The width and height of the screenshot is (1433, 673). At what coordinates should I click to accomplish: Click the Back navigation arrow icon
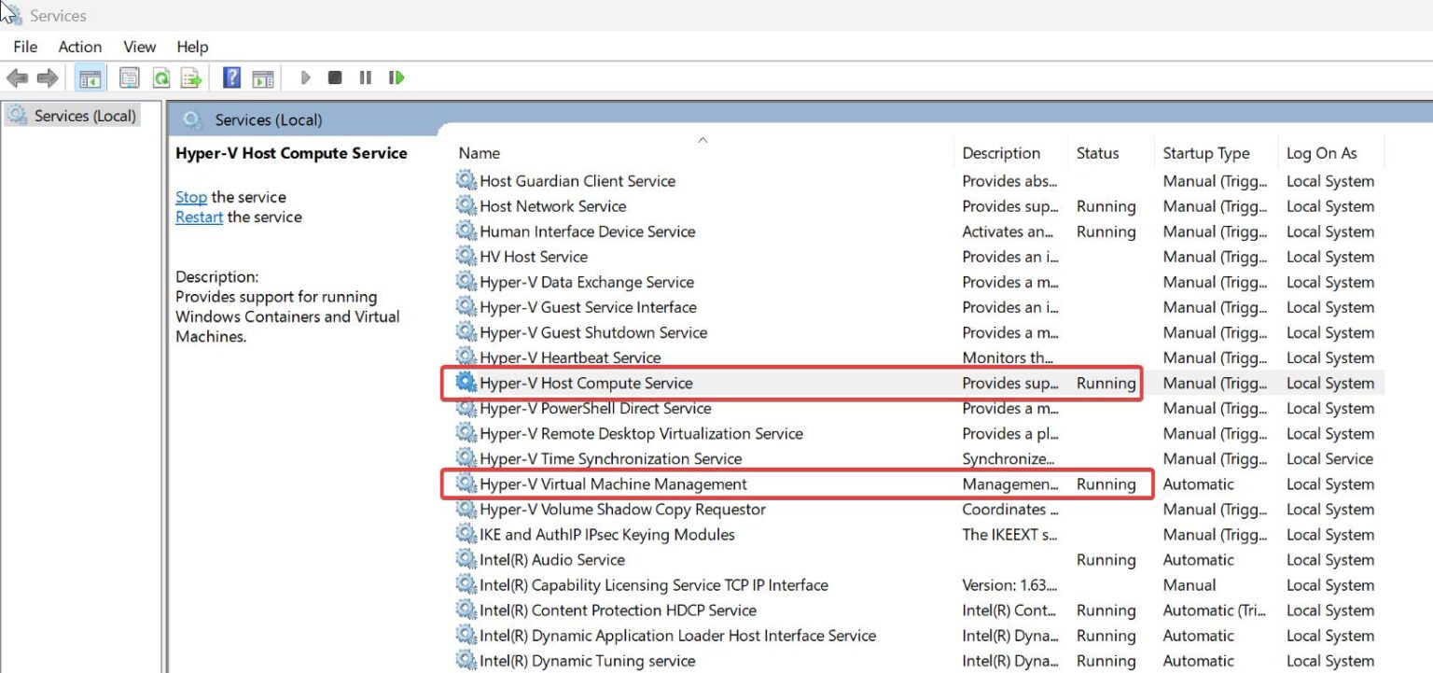click(17, 77)
